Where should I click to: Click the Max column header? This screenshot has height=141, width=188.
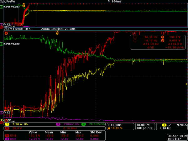[78, 132]
